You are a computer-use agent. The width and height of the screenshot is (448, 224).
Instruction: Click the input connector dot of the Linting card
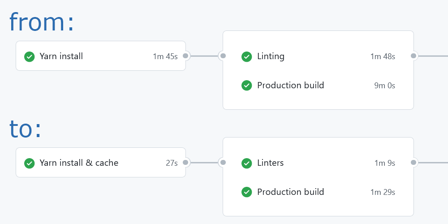(223, 56)
